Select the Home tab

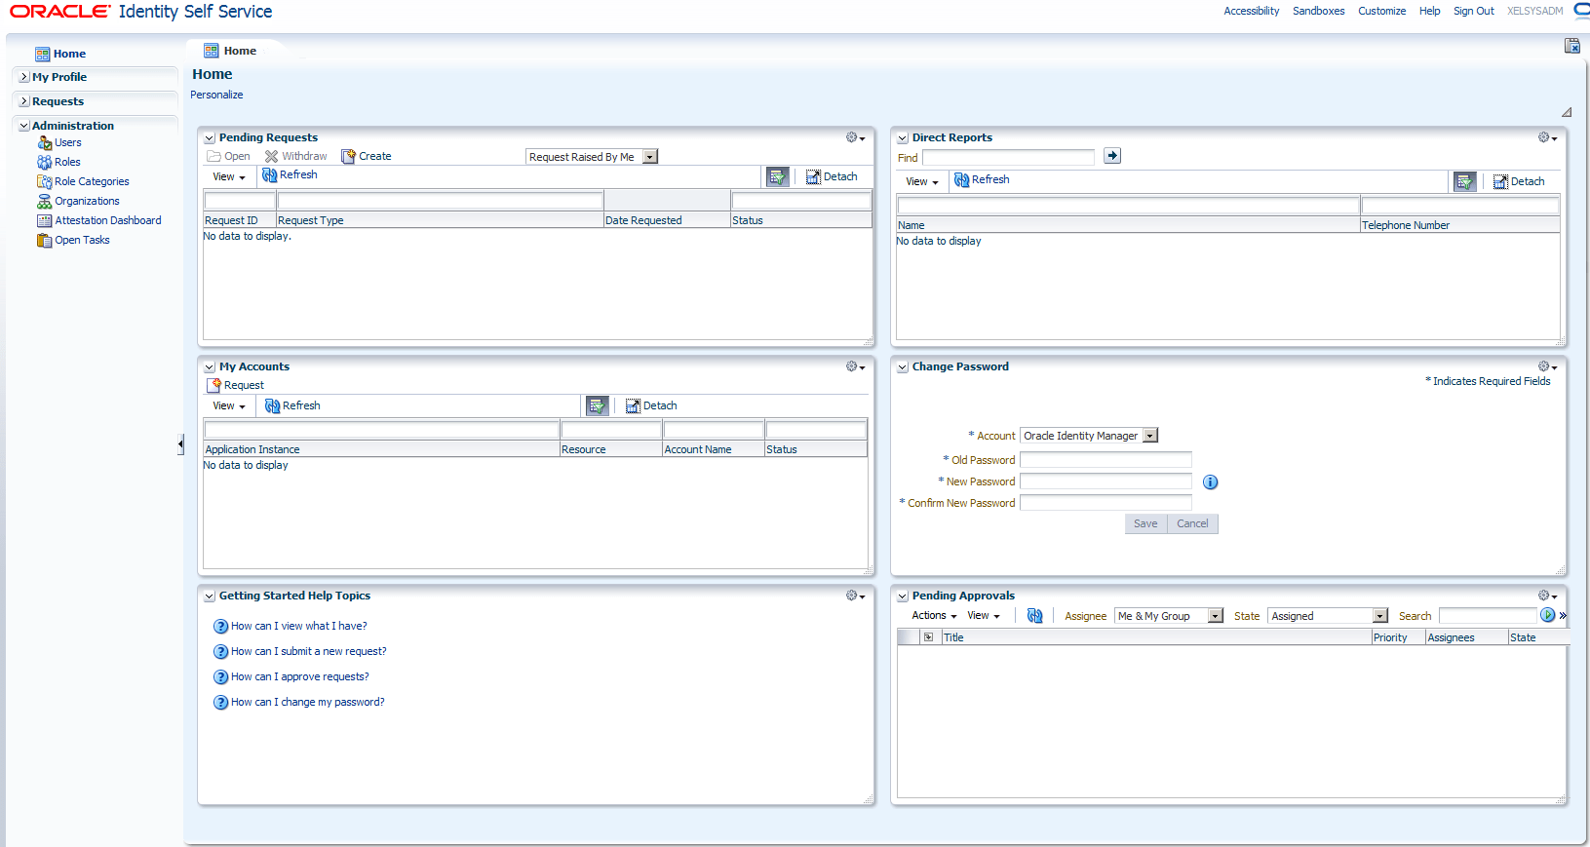click(x=231, y=51)
